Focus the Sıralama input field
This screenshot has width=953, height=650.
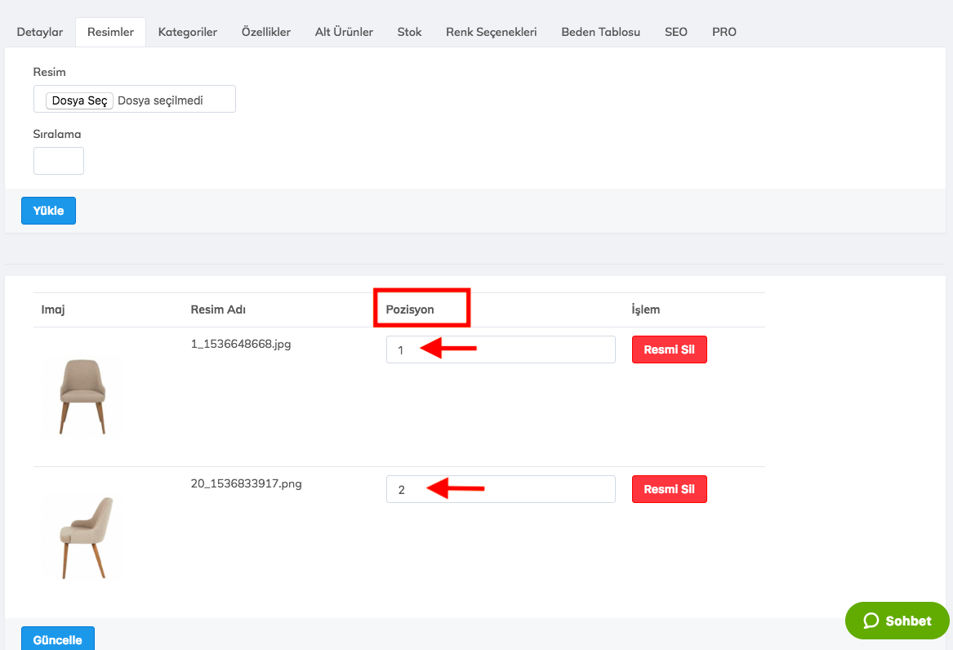[x=59, y=161]
